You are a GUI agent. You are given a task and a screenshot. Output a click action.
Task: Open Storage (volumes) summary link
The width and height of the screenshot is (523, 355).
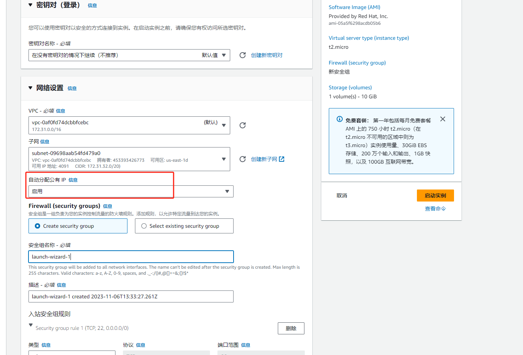[x=350, y=87]
